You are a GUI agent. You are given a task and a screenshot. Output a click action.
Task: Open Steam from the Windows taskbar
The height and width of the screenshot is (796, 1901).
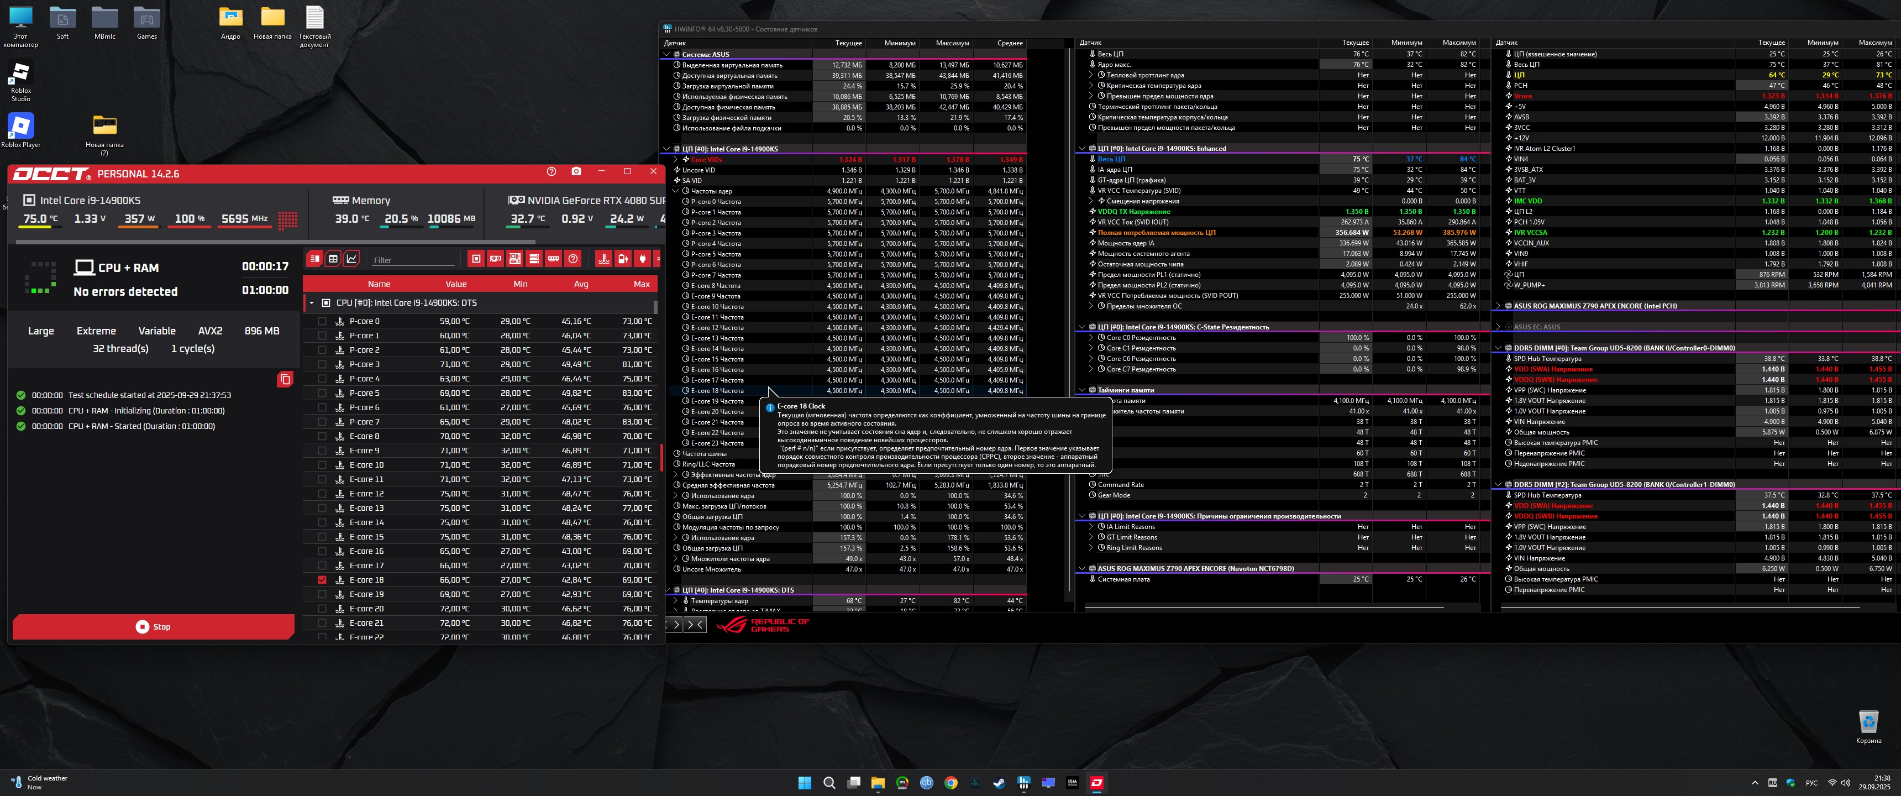point(999,783)
